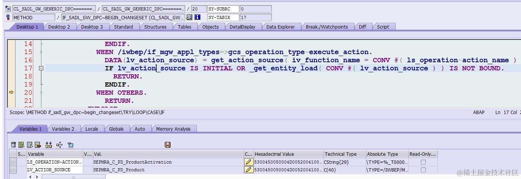521x179 pixels.
Task: Click the SY-TABIX value field showing 17
Action: [255, 17]
